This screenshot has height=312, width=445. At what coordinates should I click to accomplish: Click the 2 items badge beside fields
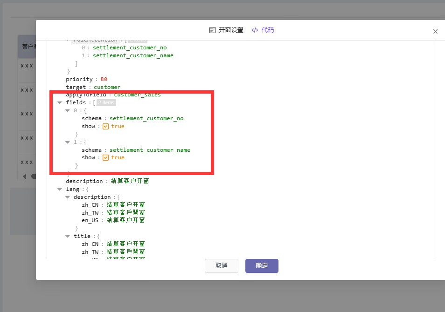pyautogui.click(x=106, y=102)
